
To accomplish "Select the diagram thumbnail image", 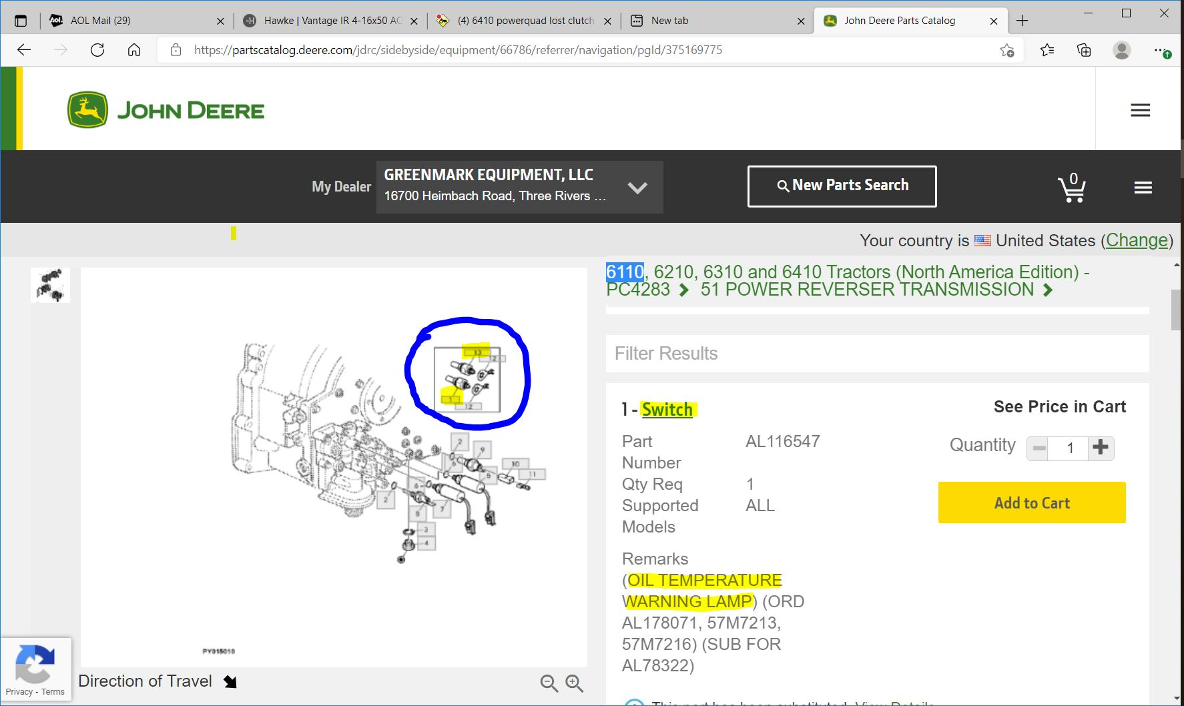I will (50, 285).
